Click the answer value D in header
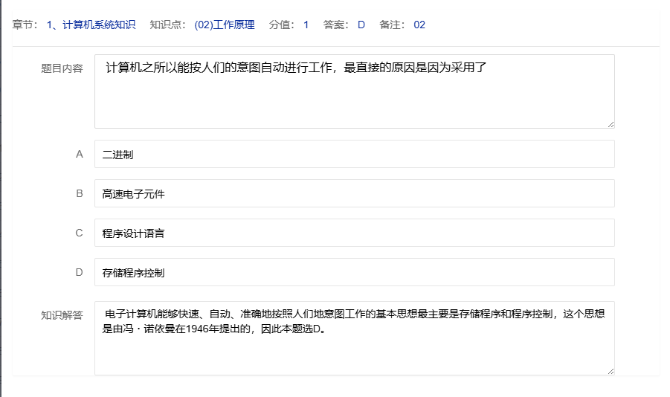670x397 pixels. [x=361, y=25]
